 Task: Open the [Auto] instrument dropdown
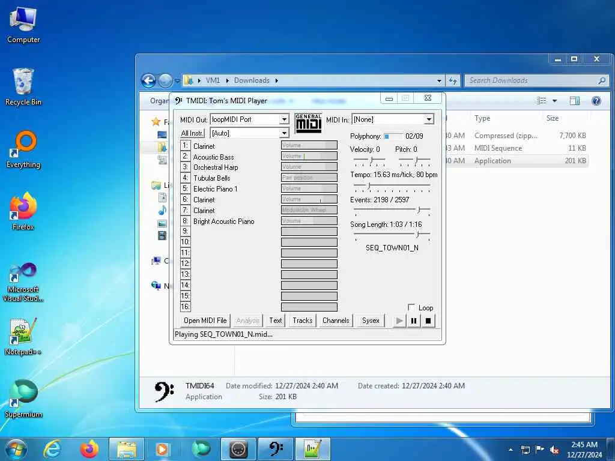[x=284, y=133]
